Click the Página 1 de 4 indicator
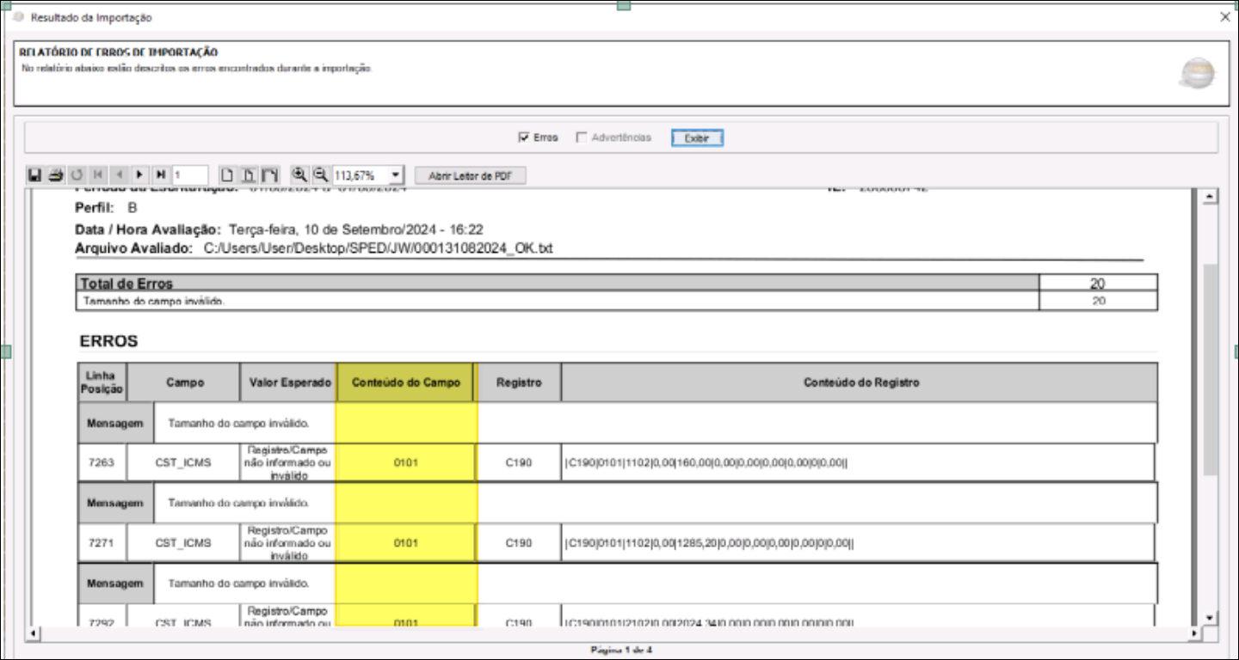 coord(621,650)
